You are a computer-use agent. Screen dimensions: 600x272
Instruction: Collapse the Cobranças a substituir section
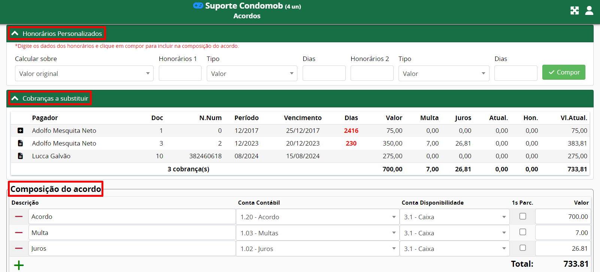[15, 98]
